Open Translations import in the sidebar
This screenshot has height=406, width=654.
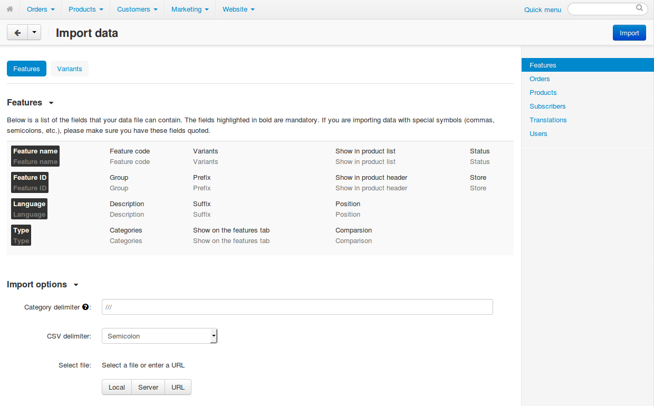click(x=548, y=120)
